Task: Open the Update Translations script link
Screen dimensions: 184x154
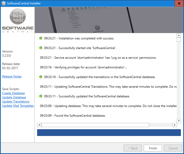Action: coord(16,102)
